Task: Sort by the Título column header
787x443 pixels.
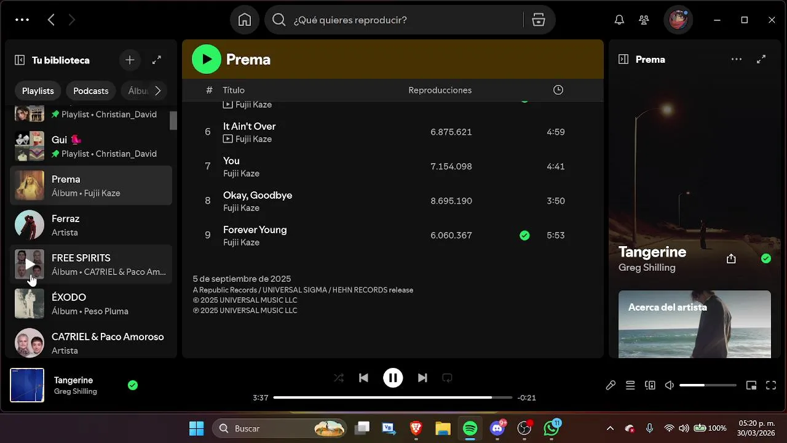Action: (234, 90)
